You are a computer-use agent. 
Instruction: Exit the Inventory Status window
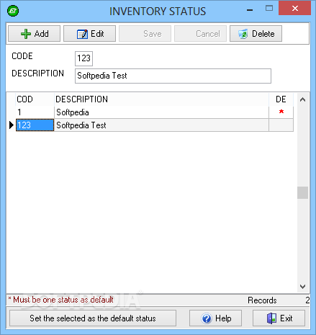pos(279,318)
